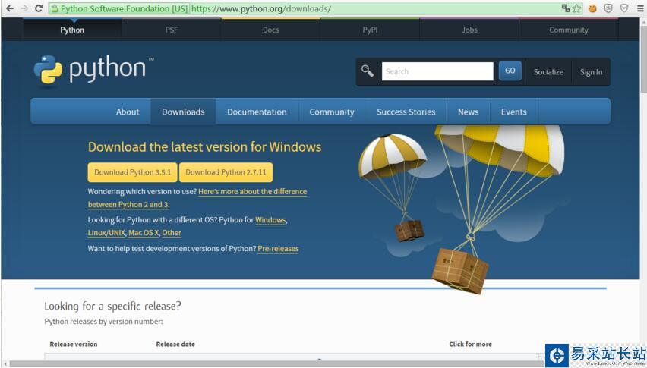Viewport: 647px width, 368px height.
Task: Click into the Search input field
Action: 437,71
